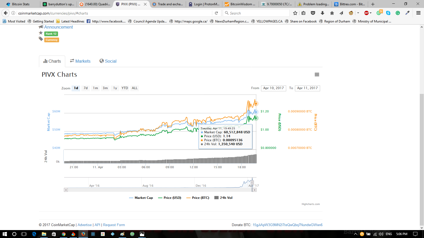The height and width of the screenshot is (238, 424).
Task: Open the Announcement link
Action: [59, 27]
